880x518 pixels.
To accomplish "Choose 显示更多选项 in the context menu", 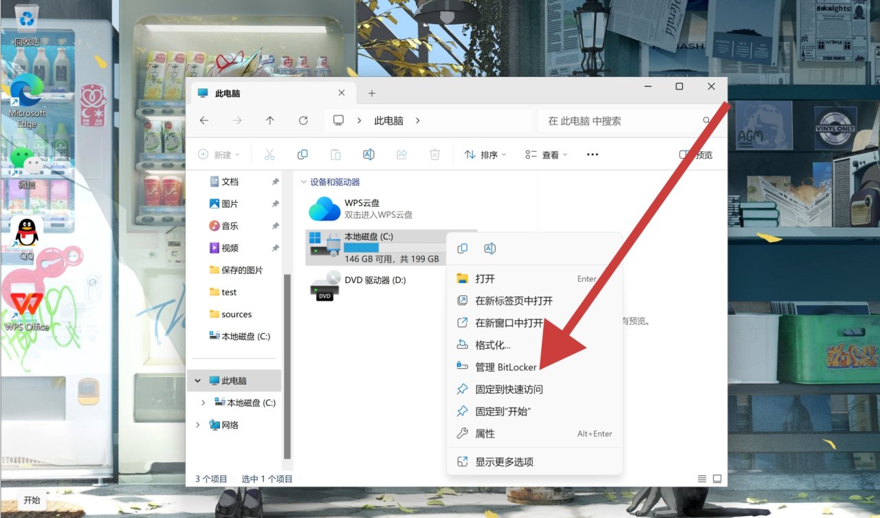I will coord(534,462).
